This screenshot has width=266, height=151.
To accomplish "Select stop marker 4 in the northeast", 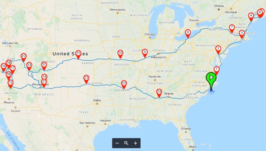I will [x=251, y=17].
